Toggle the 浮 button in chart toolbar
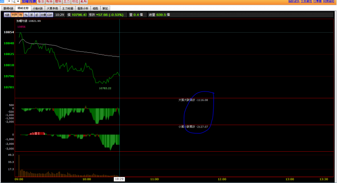 coord(31,15)
